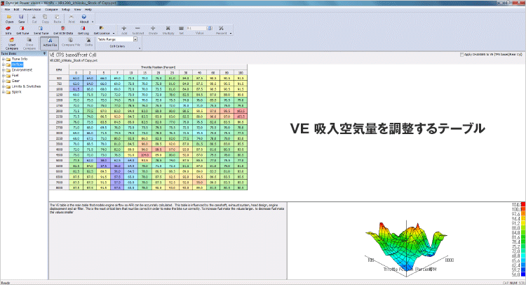
Task: Click the Throttle Position [Percent] header
Action: tap(159, 67)
